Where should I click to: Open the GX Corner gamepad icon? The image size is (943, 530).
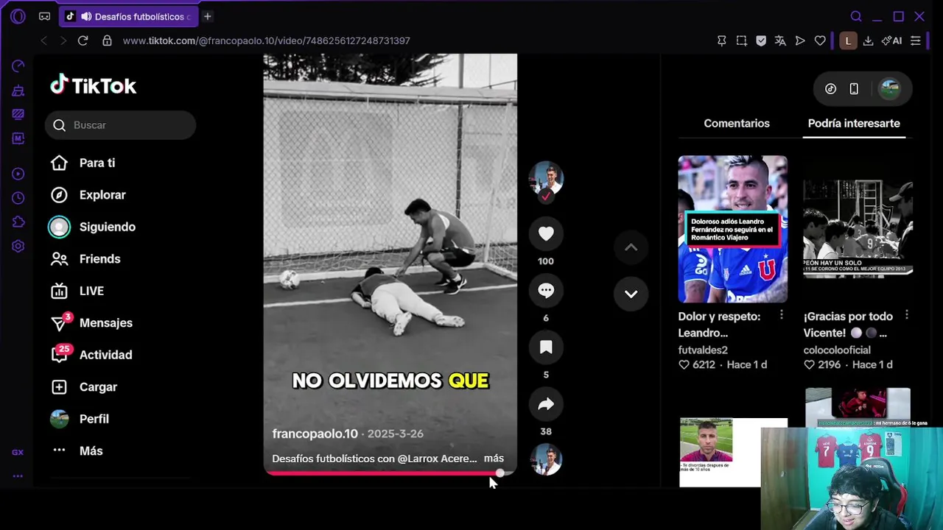(x=45, y=16)
